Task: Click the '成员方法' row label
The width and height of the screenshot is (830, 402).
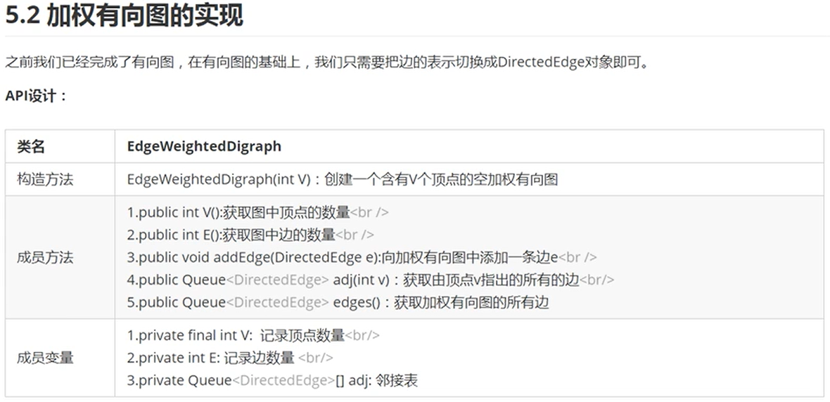Action: 45,258
